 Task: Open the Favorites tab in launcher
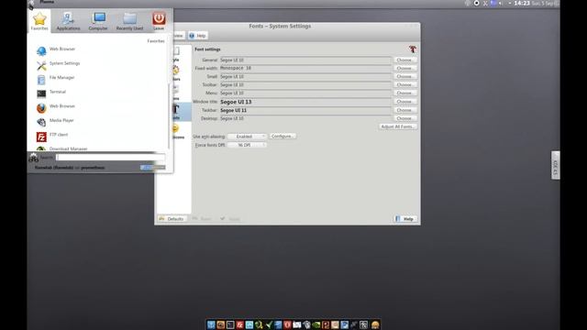point(39,21)
